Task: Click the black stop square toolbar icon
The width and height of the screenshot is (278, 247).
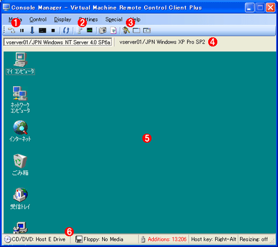Action: click(53, 31)
